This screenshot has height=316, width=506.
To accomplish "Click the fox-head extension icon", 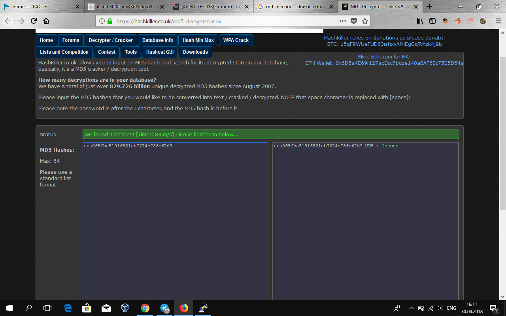I will (x=458, y=21).
